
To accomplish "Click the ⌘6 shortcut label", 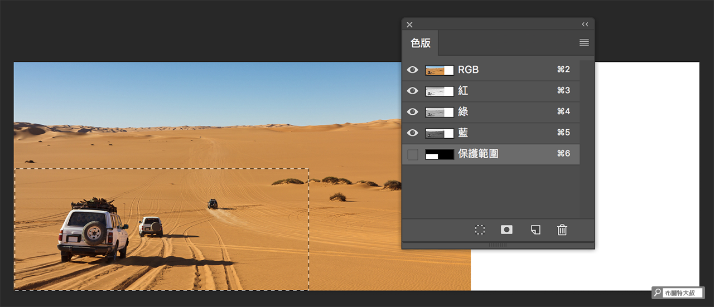I will coord(563,153).
